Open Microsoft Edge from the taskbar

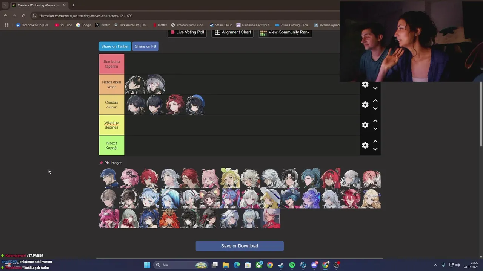point(237,265)
